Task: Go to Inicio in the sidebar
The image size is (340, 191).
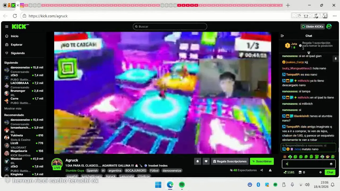Action: pyautogui.click(x=15, y=36)
